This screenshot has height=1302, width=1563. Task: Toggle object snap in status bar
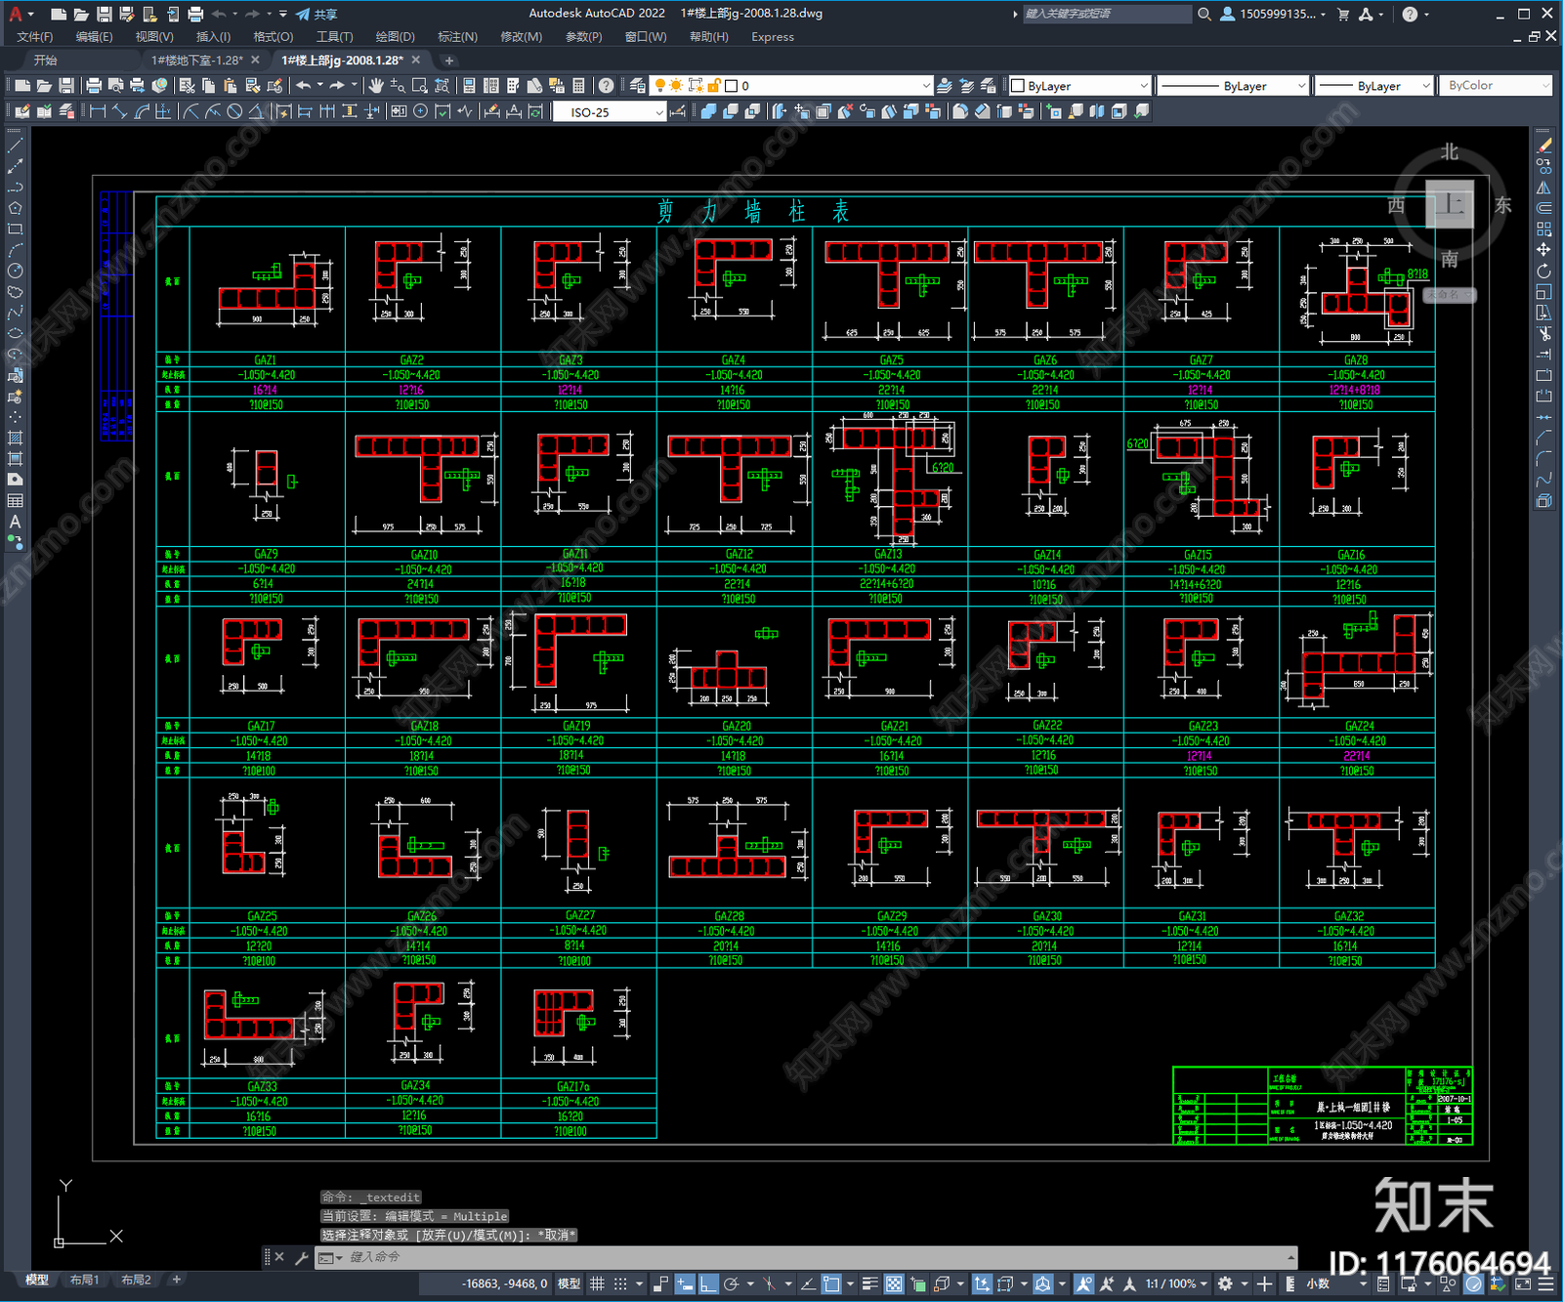[x=831, y=1283]
